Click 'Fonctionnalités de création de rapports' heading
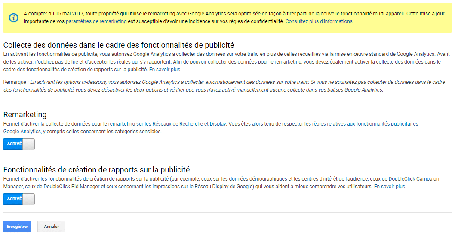Viewport: 458px width, 239px height. point(96,169)
